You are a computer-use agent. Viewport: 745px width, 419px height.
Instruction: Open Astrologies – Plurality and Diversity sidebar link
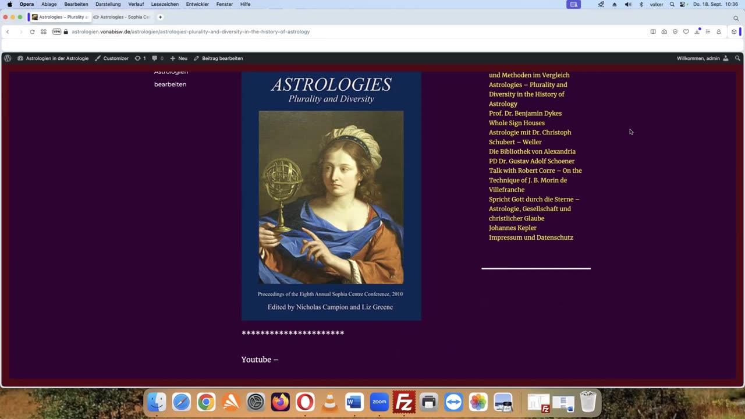click(528, 94)
